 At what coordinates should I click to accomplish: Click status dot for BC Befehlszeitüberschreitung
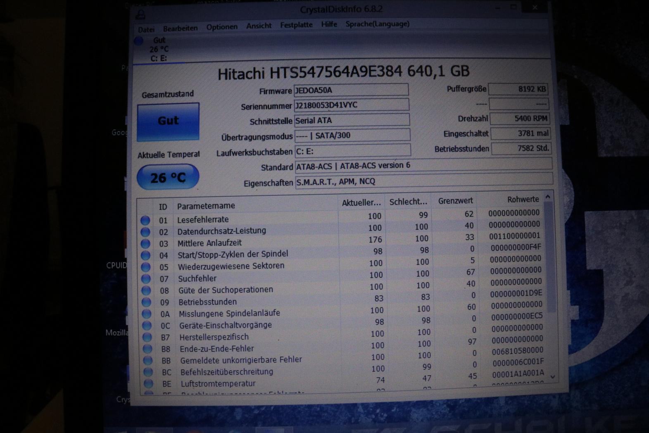(148, 372)
